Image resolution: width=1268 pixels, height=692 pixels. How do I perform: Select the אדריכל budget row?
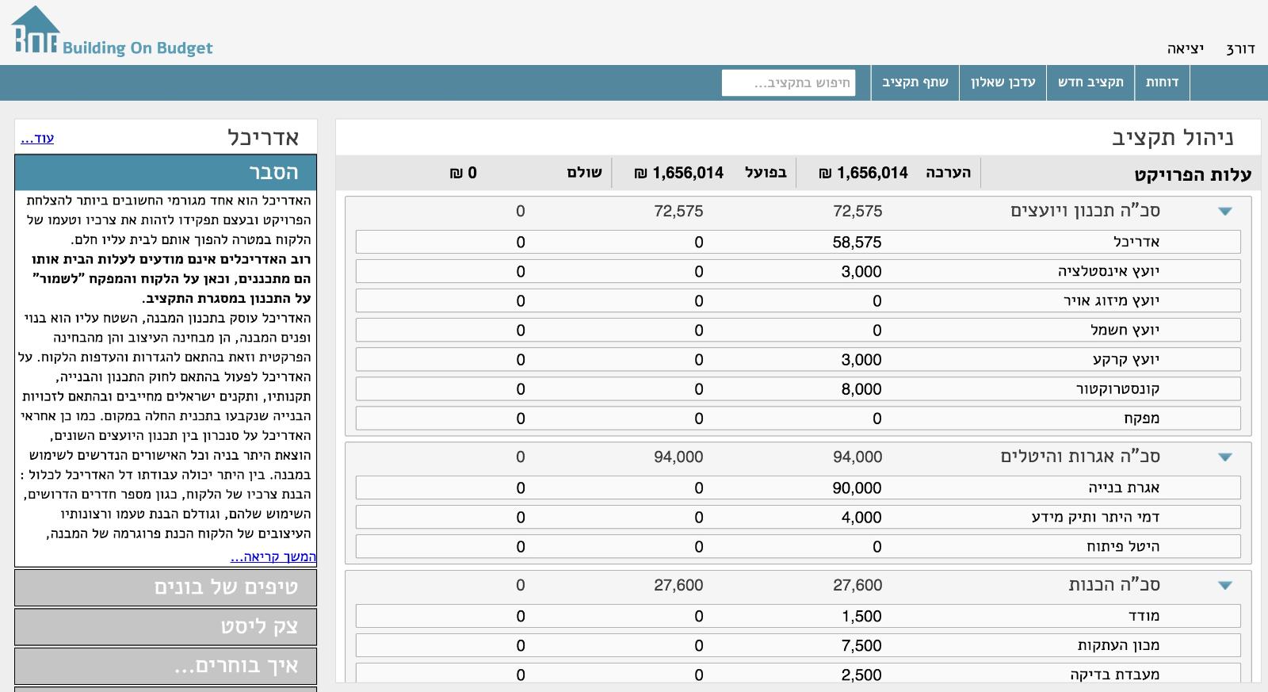[x=798, y=242]
